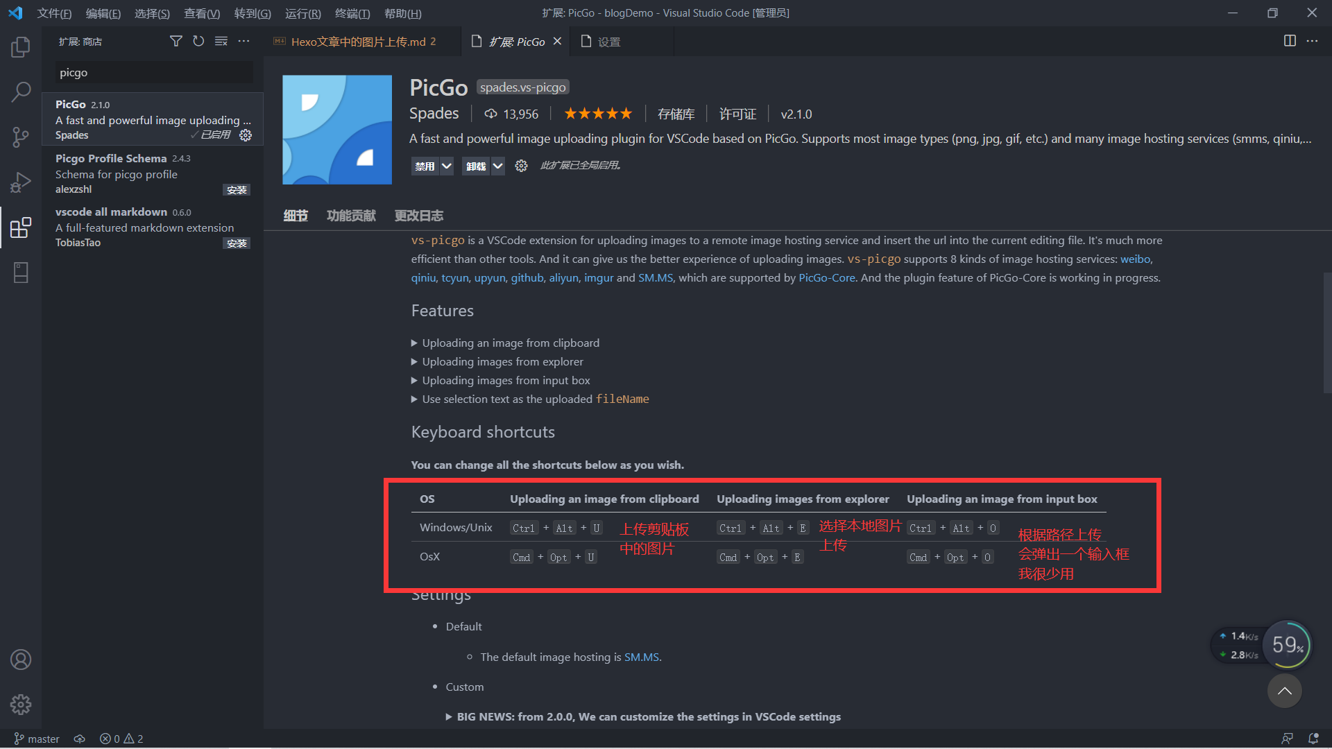
Task: Open the Explorer view in activity bar
Action: pos(21,46)
